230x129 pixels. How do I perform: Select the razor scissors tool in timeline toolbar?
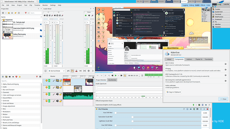(x=76, y=71)
